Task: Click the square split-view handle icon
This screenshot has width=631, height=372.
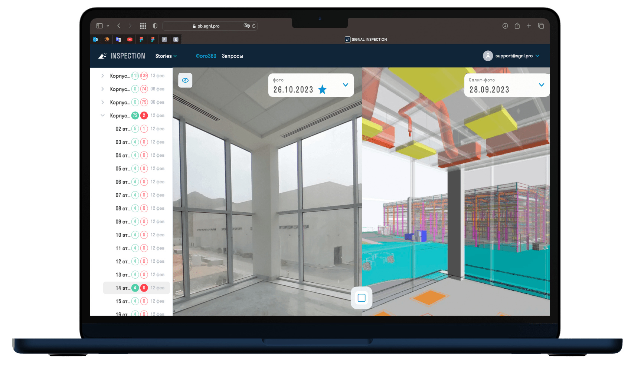Action: [362, 298]
